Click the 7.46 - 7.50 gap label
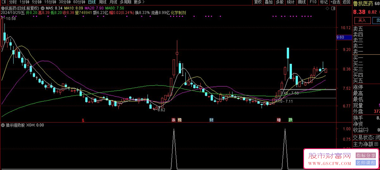Viewport: 380px width, 170px height. (x=290, y=93)
